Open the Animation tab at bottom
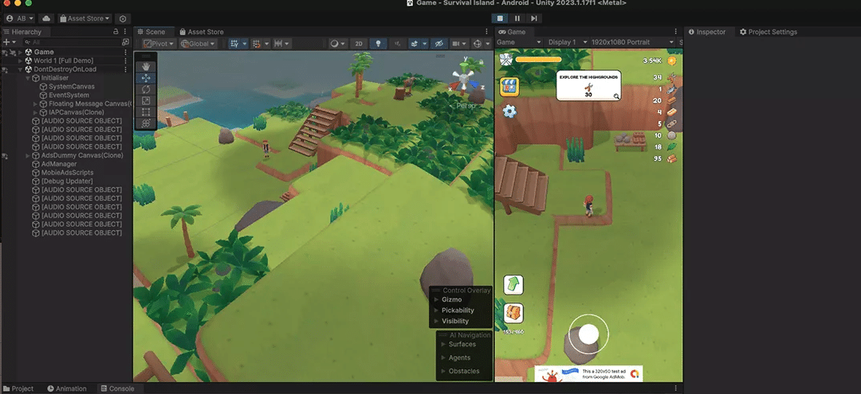Screen dimensions: 861x394 point(66,388)
